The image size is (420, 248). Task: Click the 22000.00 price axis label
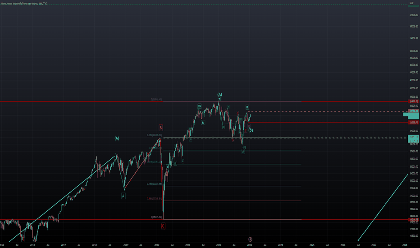[414, 188]
